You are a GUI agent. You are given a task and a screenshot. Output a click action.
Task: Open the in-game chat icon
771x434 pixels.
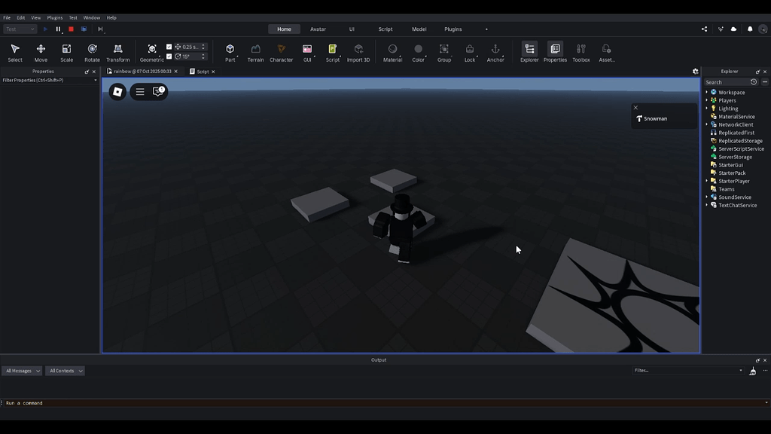click(x=158, y=91)
